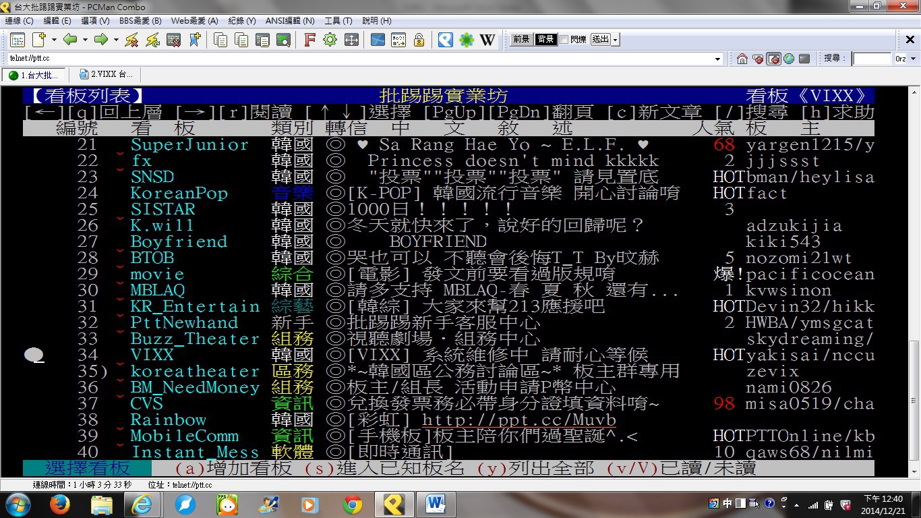Click the new connection page icon
Viewport: 921px width, 518px height.
click(x=39, y=40)
